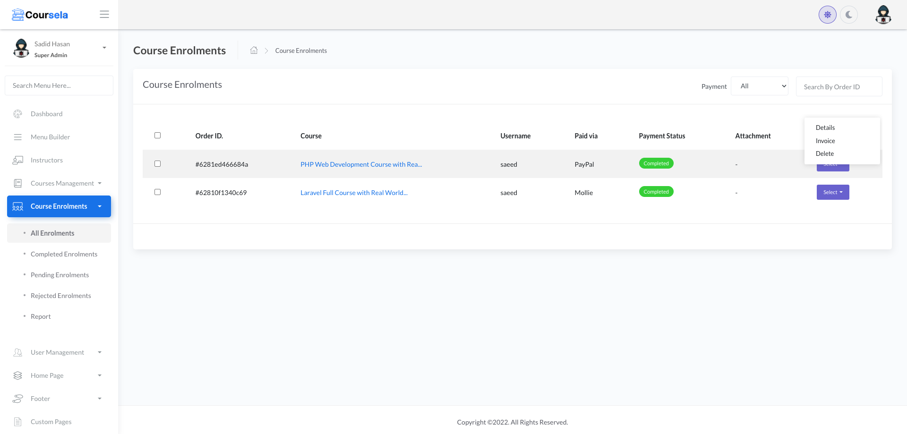Open the User Management icon
907x434 pixels.
click(x=17, y=352)
